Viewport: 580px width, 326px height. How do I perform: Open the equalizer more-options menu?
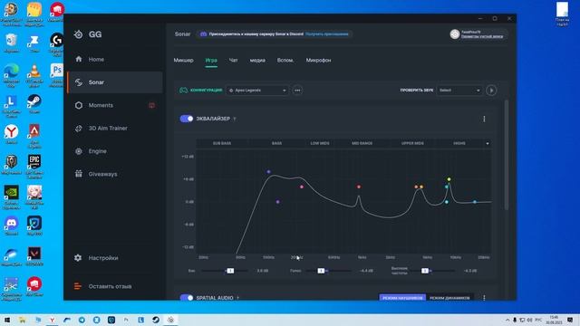(484, 119)
